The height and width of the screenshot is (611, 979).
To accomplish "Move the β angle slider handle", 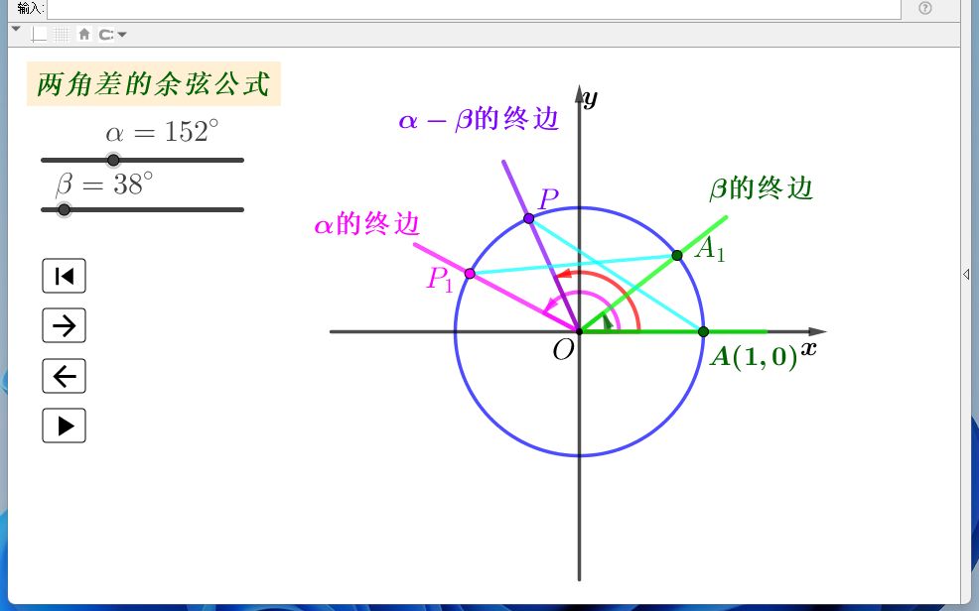I will pyautogui.click(x=65, y=209).
